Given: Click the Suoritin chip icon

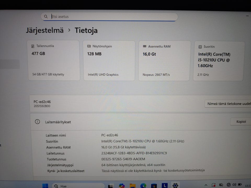Looking at the screenshot, I should (x=200, y=47).
